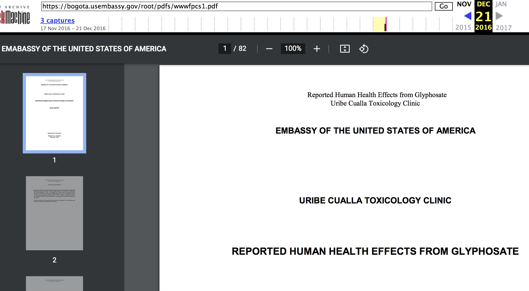Go to previous capture blue arrow
529x291 pixels.
click(x=468, y=16)
